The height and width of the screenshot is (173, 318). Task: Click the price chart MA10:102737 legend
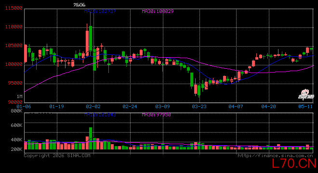100,12
